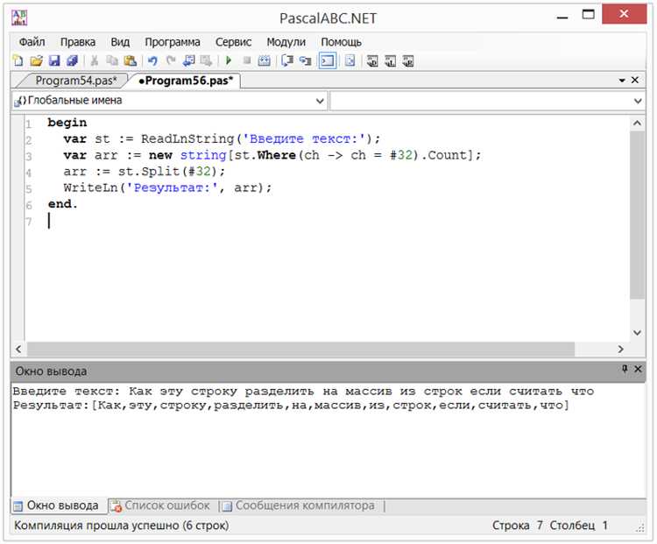Click the editor vertical scrollbar thumb
This screenshot has height=544, width=657.
click(x=638, y=215)
